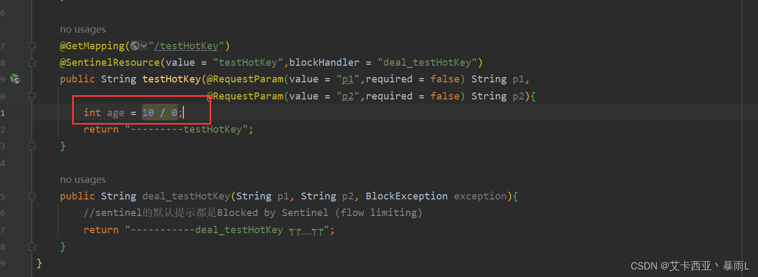Open the dropdown arrow next to the globe icon
758x277 pixels.
point(144,46)
